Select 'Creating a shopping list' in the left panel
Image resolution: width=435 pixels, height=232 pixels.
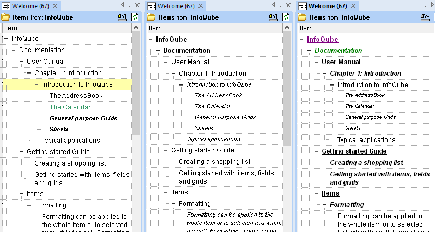click(x=70, y=163)
